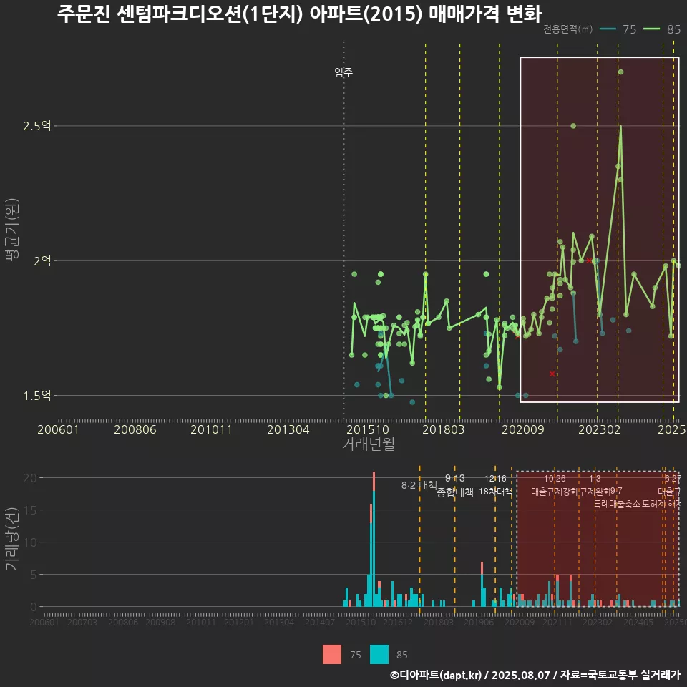
Task: Click 201011 on the price chart axis
Action: pos(211,429)
